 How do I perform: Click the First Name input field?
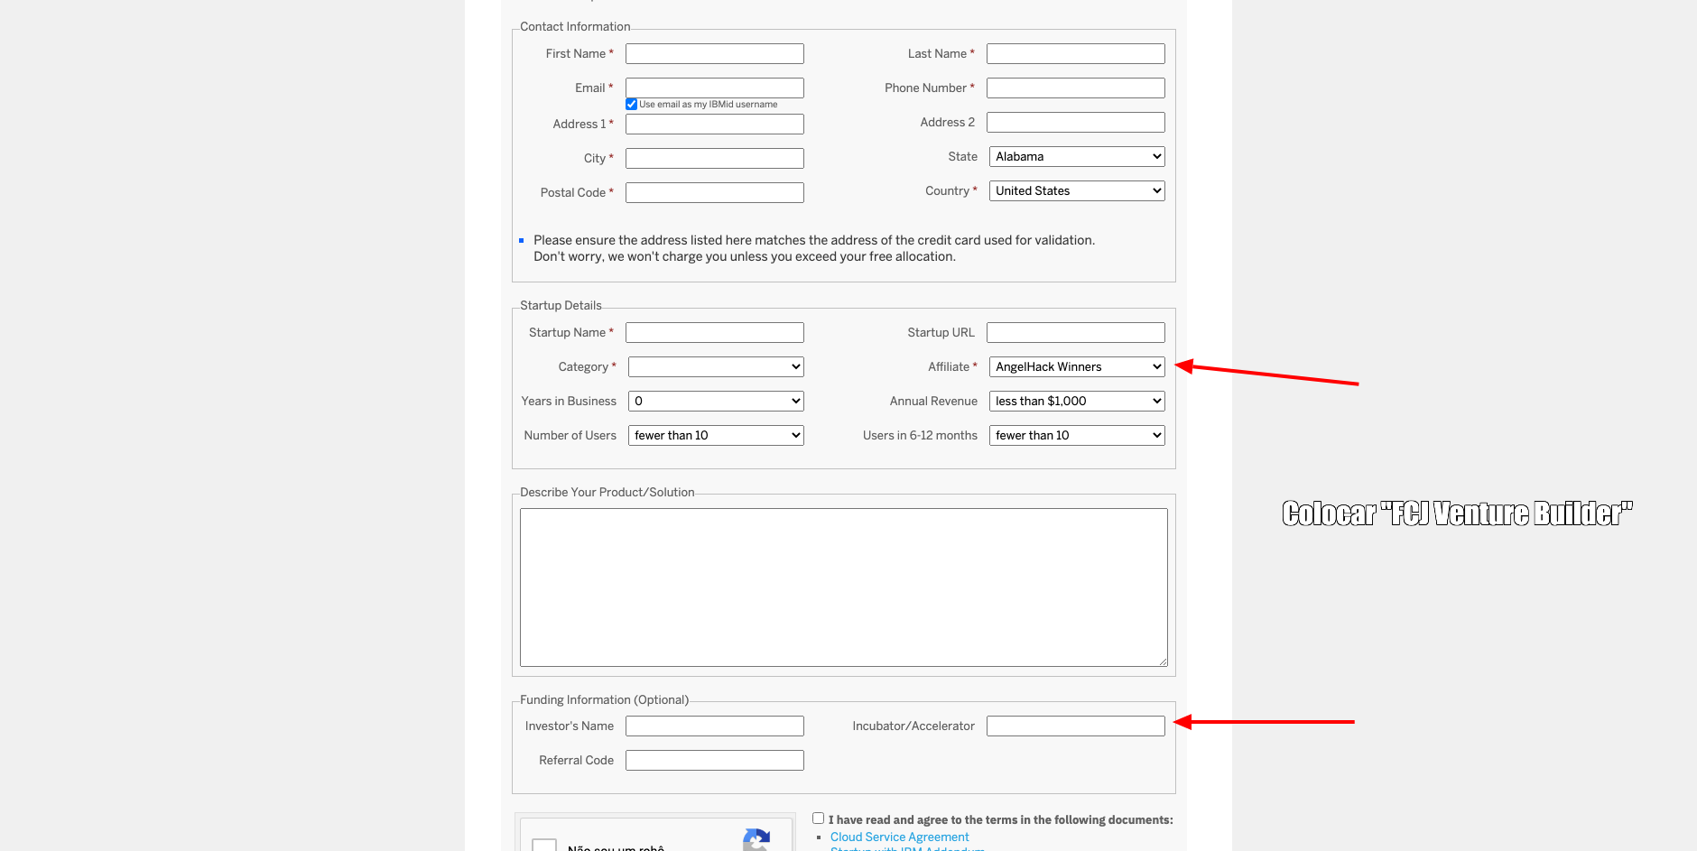point(714,53)
